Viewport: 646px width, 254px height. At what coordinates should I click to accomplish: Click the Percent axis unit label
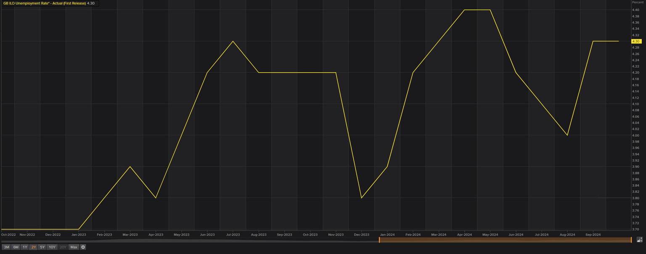point(638,3)
